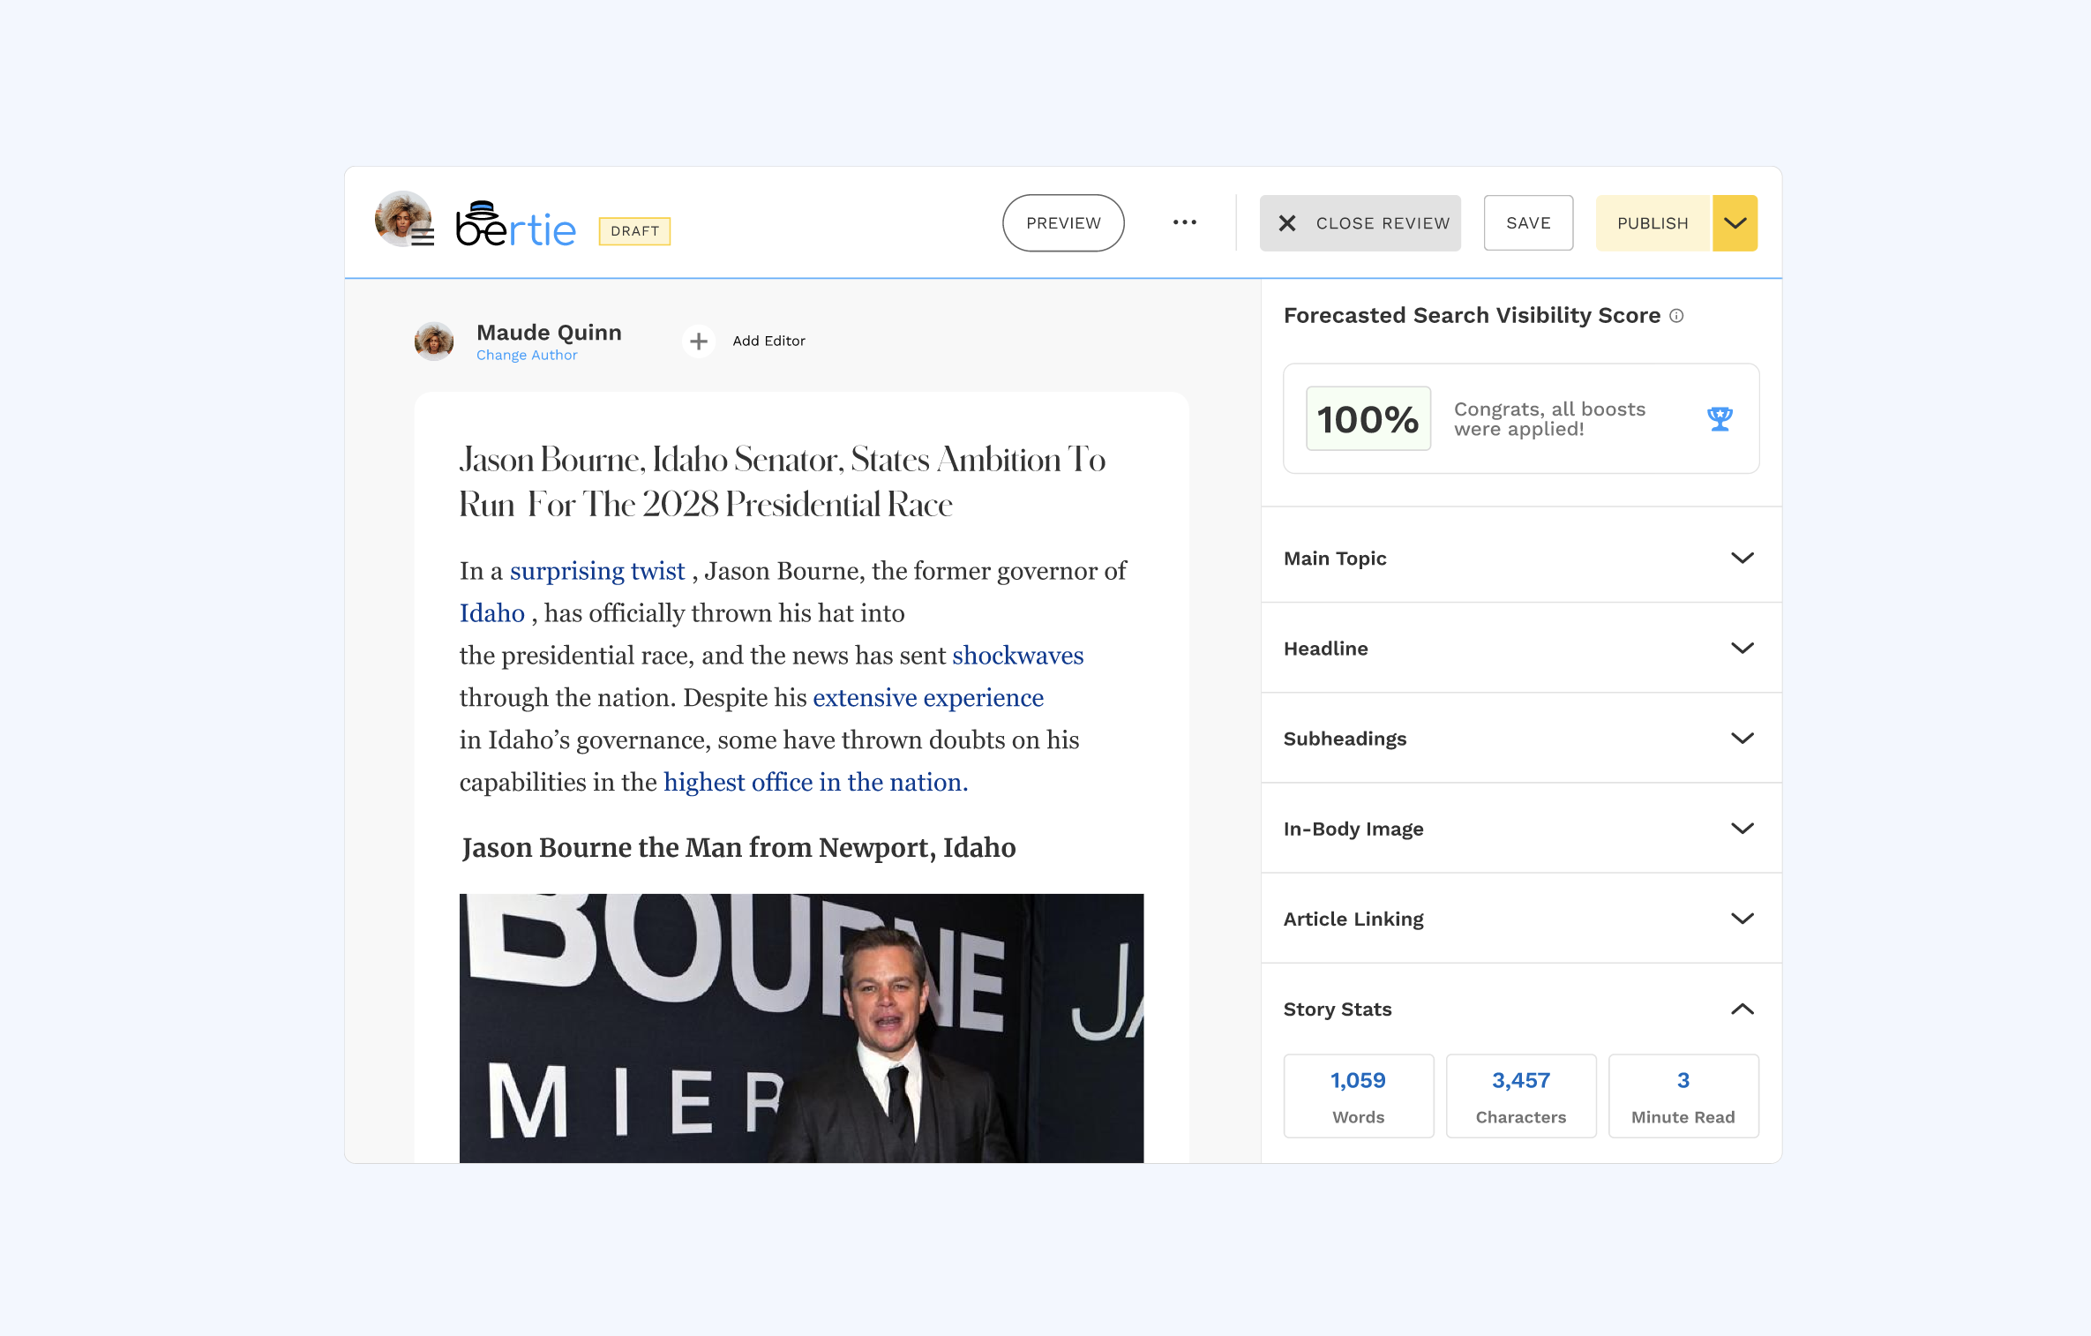Click the Bertie logo
Viewport: 2091px width, 1336px height.
point(516,226)
